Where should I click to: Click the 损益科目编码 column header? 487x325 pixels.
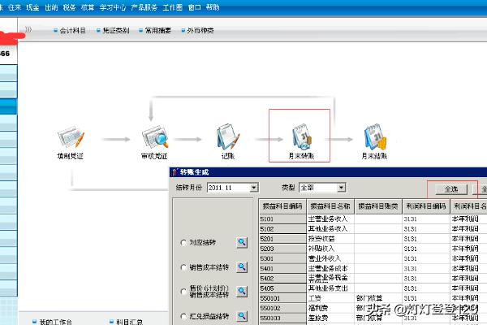[x=282, y=206]
